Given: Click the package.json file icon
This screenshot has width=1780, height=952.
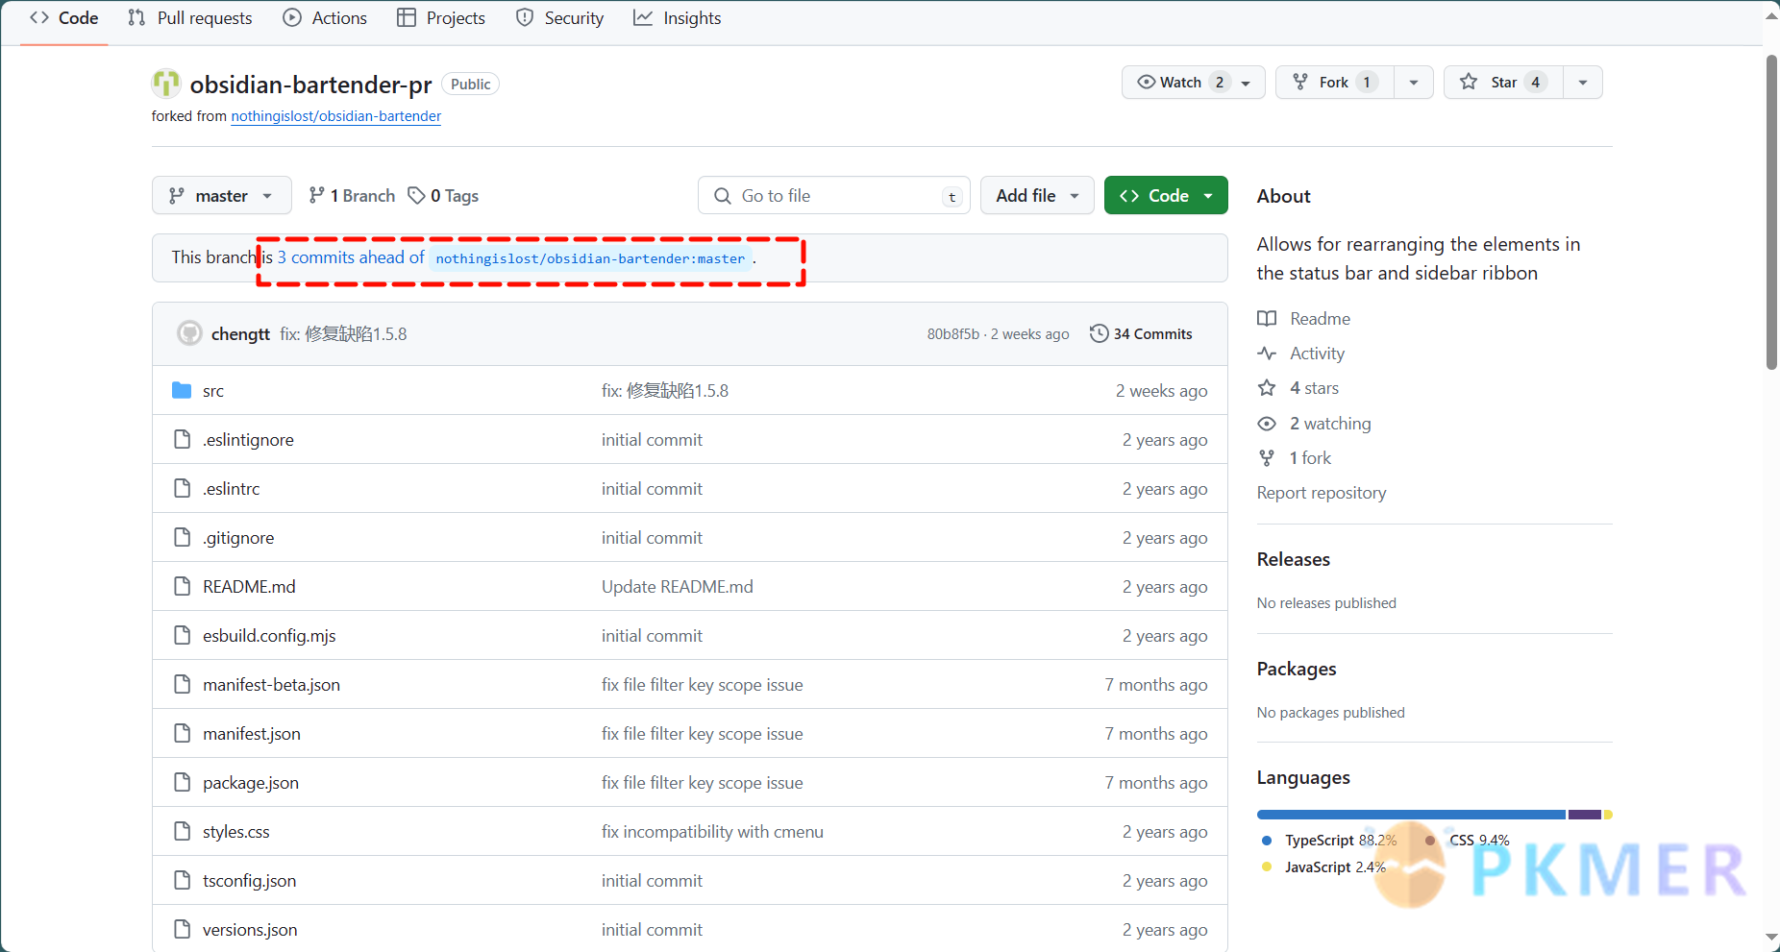Looking at the screenshot, I should tap(182, 782).
